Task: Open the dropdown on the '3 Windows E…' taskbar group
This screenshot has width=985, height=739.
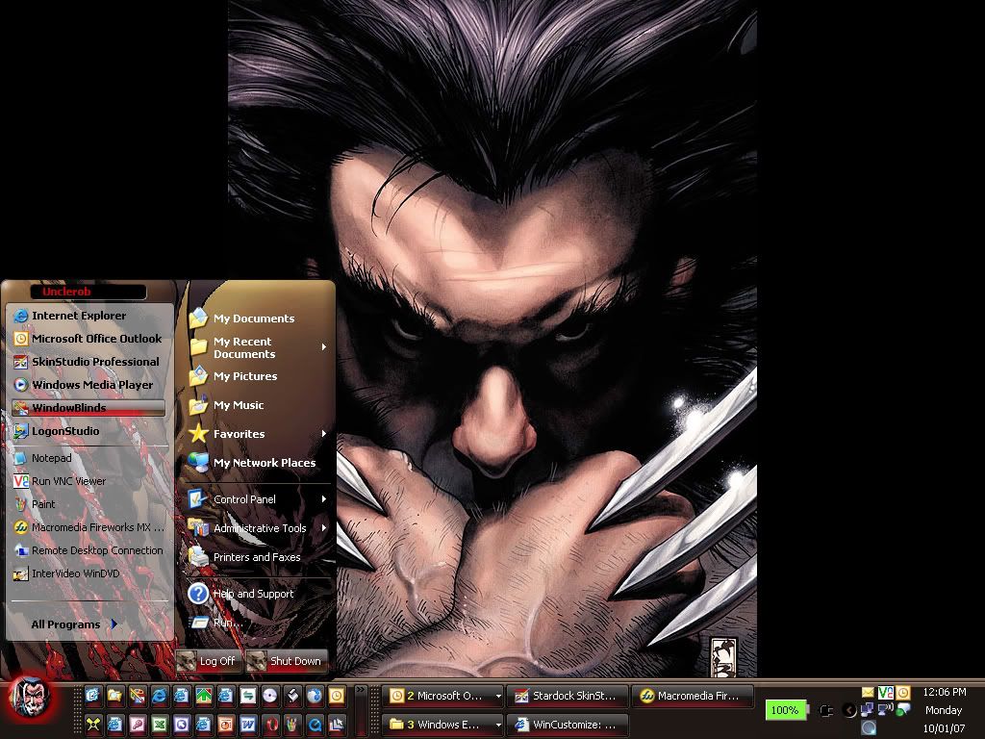Action: coord(498,725)
